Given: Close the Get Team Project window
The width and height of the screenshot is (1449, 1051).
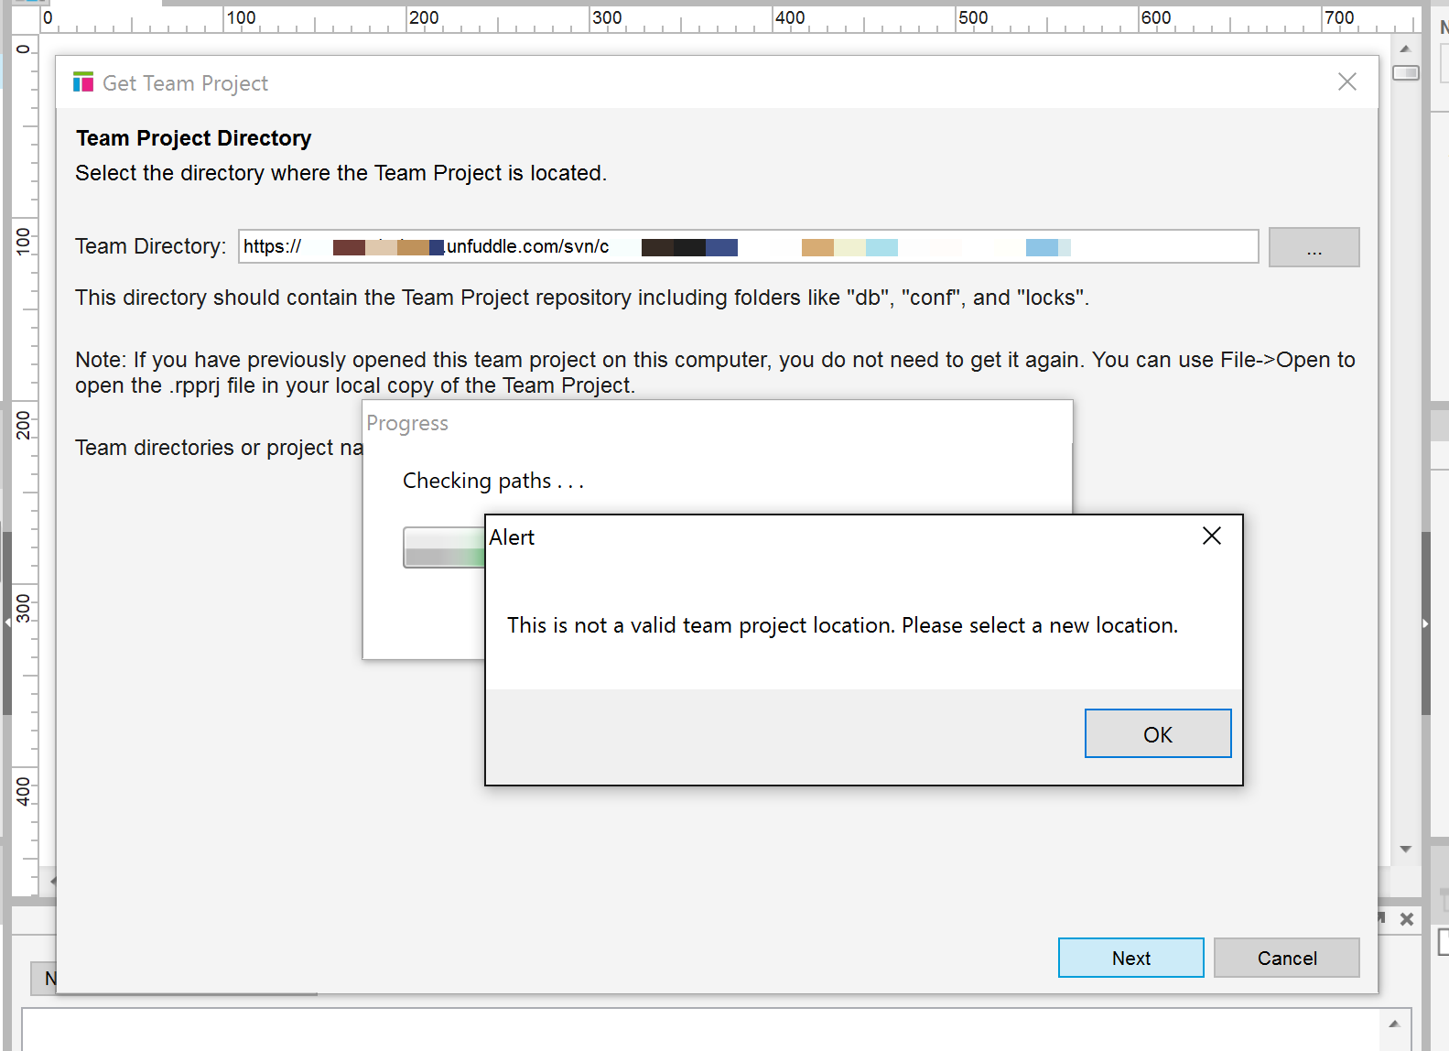Looking at the screenshot, I should click(x=1347, y=82).
